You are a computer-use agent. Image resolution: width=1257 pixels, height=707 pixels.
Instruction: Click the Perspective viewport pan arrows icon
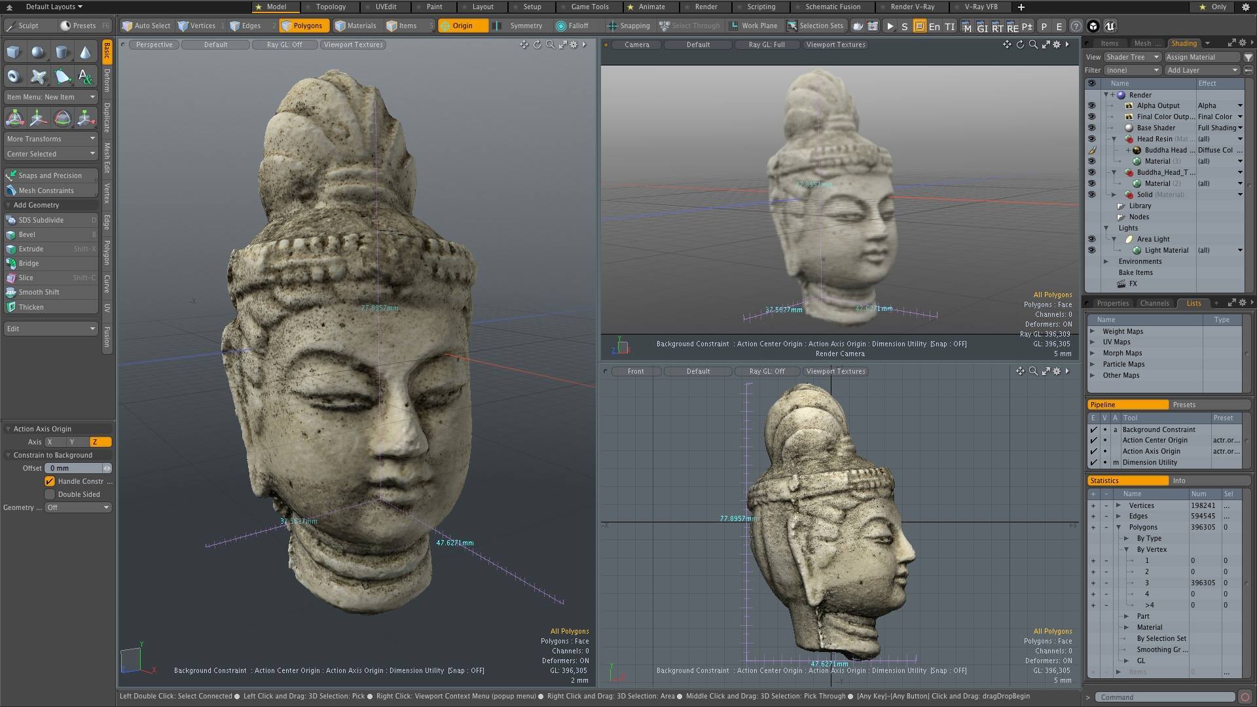pos(524,45)
